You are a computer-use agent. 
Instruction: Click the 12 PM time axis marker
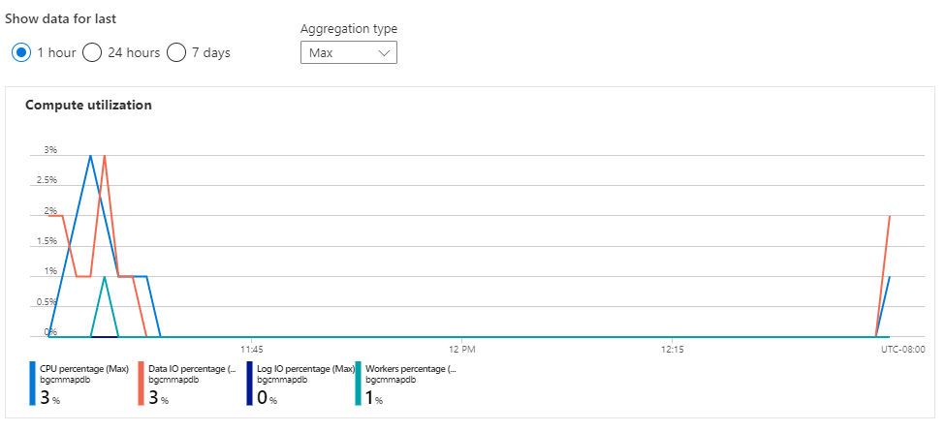click(x=461, y=349)
